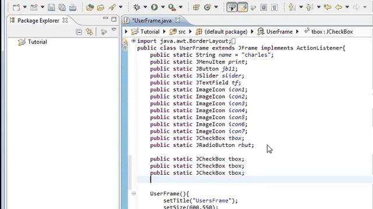Viewport: 373px width, 209px height.
Task: Click the Debug bug icon
Action: click(x=137, y=8)
